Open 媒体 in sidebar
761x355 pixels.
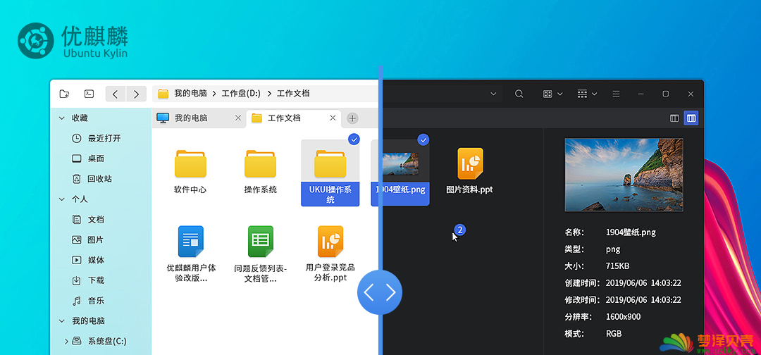tap(88, 260)
